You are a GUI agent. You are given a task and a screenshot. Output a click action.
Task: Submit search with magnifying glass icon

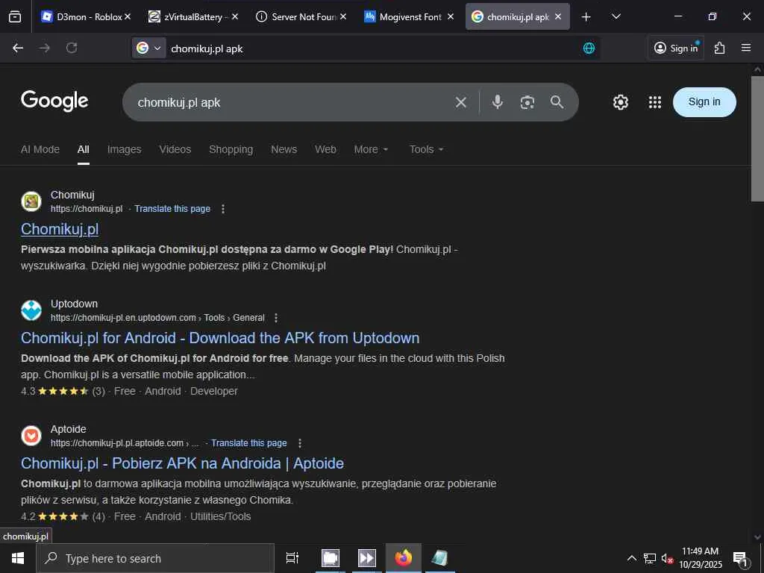[x=557, y=101]
